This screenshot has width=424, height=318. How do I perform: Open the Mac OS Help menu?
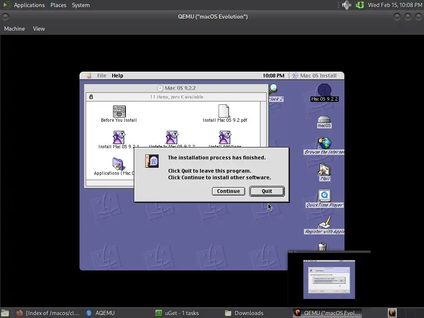[117, 76]
